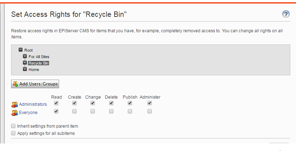
Task: Expand the Recycle Bin node
Action: tap(25, 63)
